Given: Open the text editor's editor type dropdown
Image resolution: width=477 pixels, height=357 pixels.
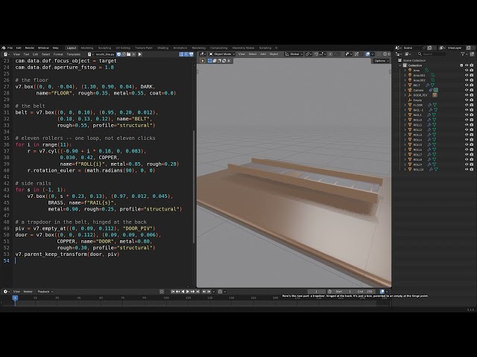Looking at the screenshot, I should click(6, 54).
